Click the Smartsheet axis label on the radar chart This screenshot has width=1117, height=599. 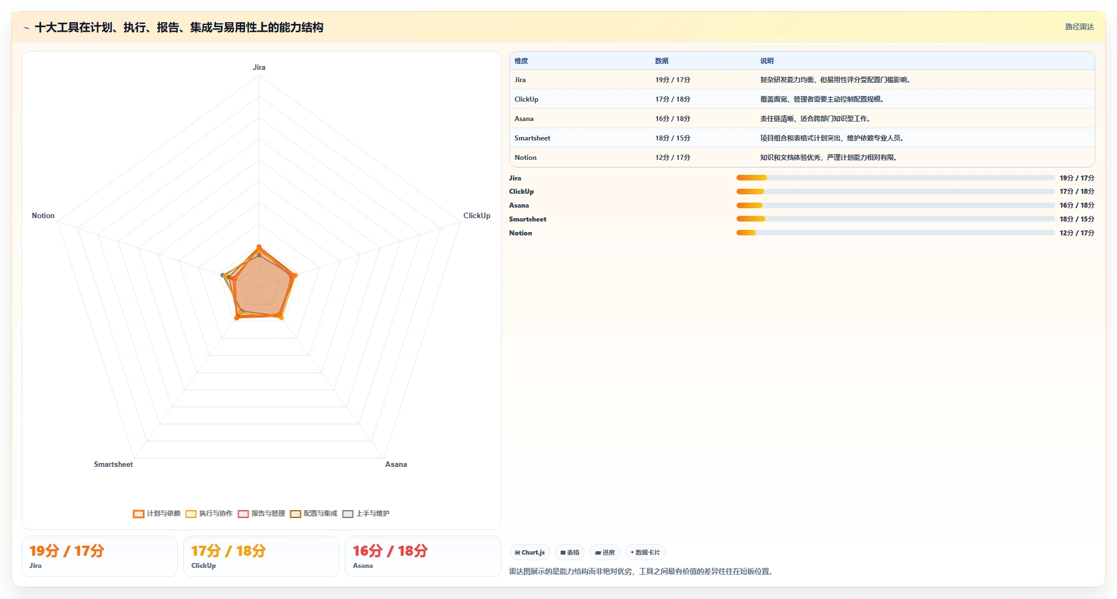click(x=113, y=464)
